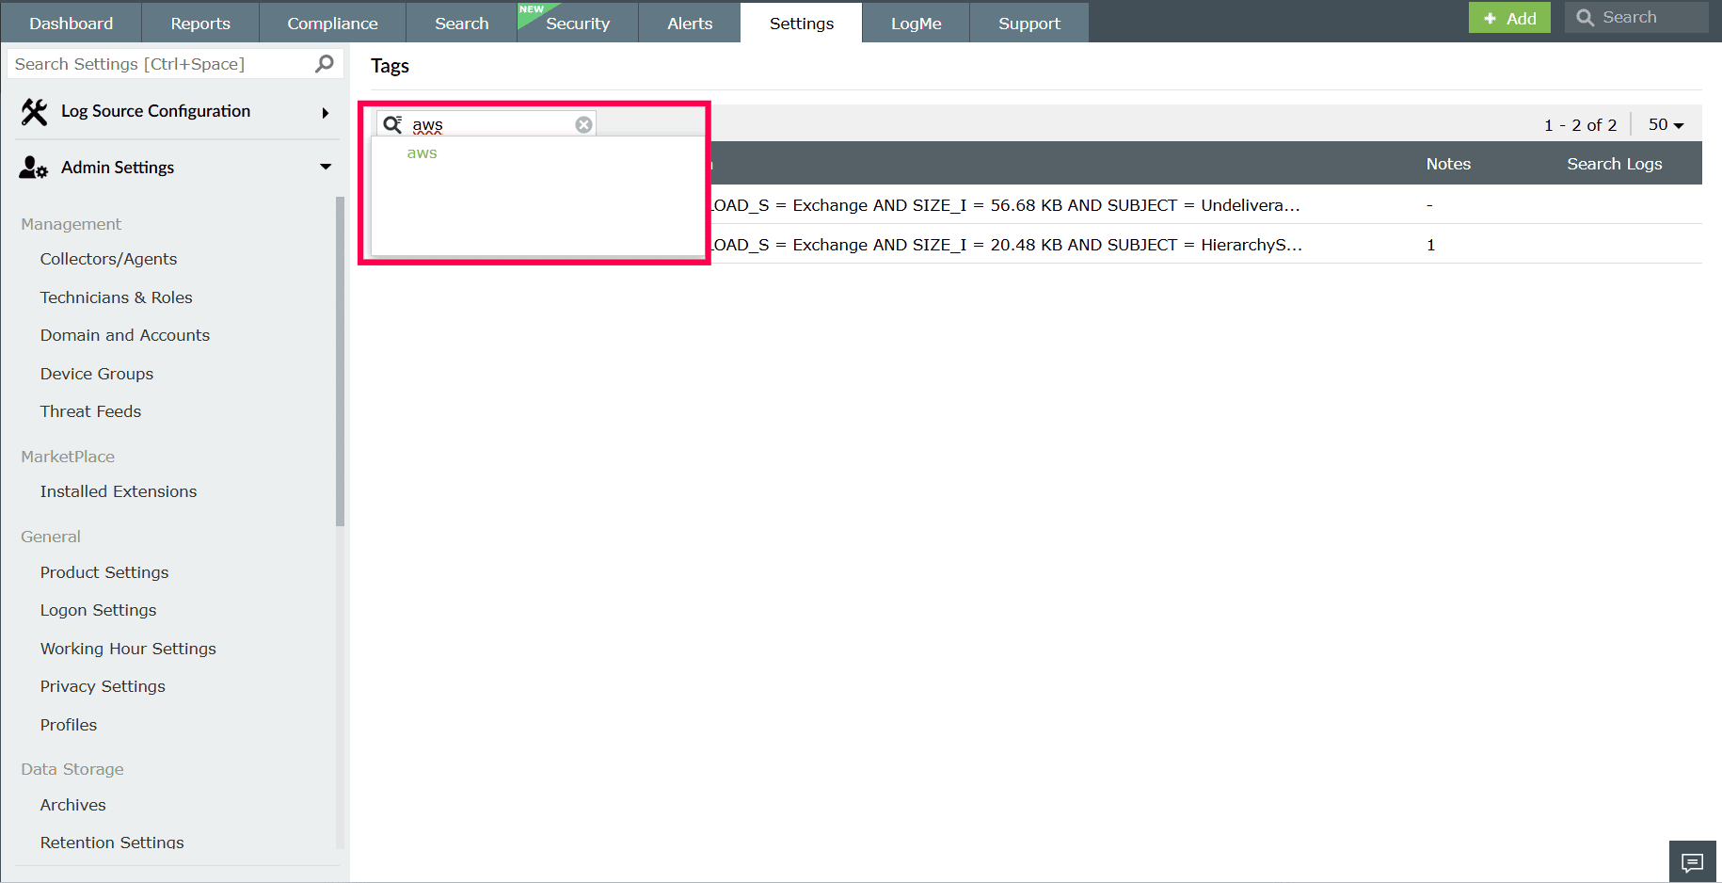
Task: Open Device Groups
Action: (x=97, y=374)
